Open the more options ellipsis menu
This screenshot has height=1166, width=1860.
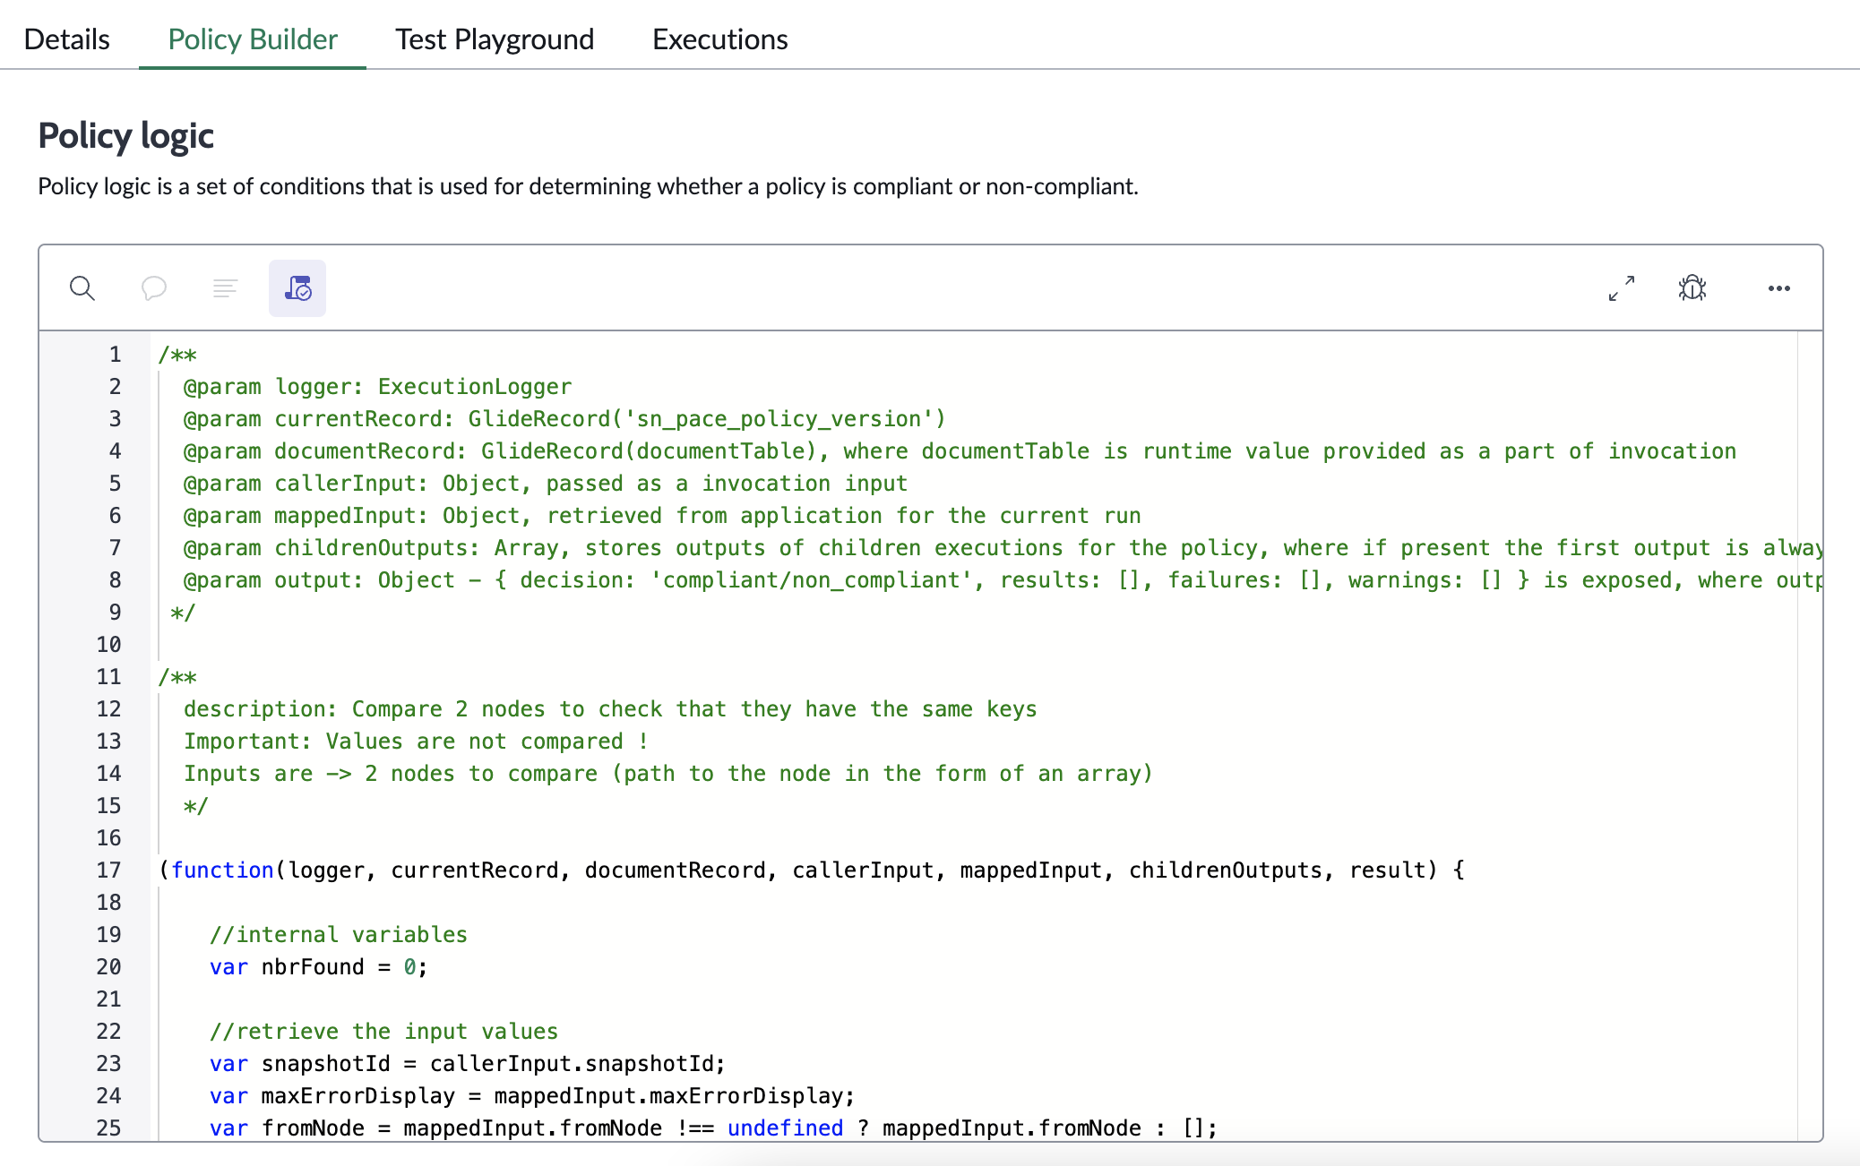tap(1779, 288)
